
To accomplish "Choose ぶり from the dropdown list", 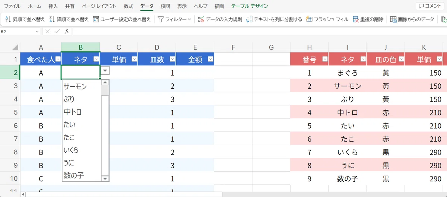I will [82, 99].
